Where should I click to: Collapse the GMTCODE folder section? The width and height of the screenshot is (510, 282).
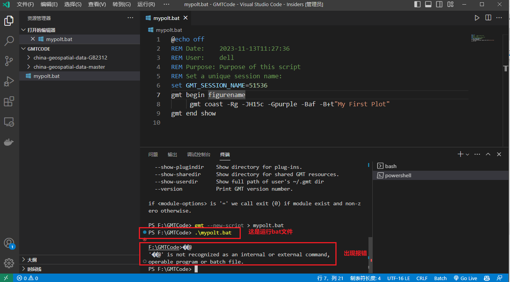tap(80, 49)
